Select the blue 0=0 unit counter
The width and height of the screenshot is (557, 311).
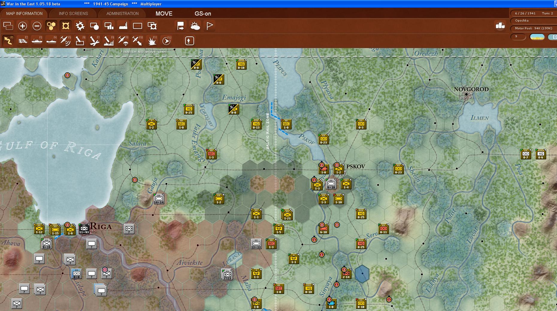pos(76,274)
